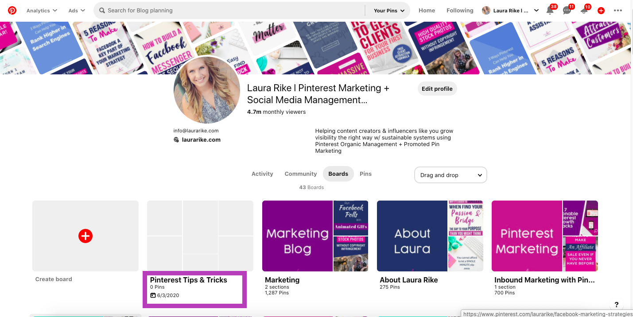The height and width of the screenshot is (317, 633).
Task: Open the Marketing Blog board cover
Action: 297,236
